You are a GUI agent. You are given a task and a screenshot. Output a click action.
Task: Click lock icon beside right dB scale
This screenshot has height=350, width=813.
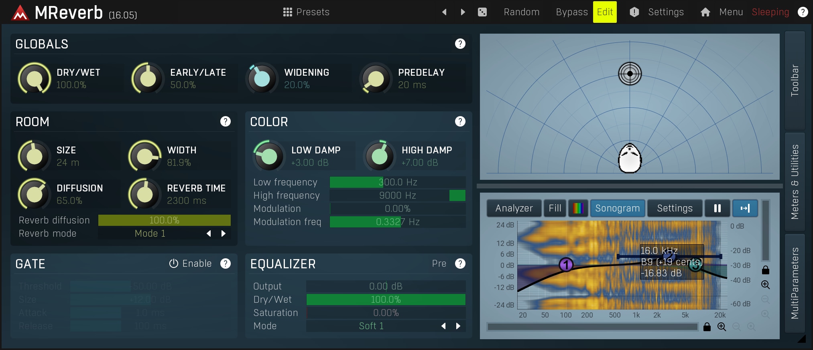pyautogui.click(x=766, y=270)
